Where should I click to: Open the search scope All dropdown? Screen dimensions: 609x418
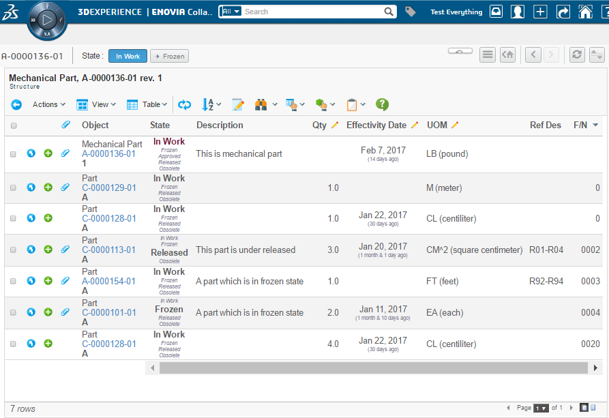point(231,12)
